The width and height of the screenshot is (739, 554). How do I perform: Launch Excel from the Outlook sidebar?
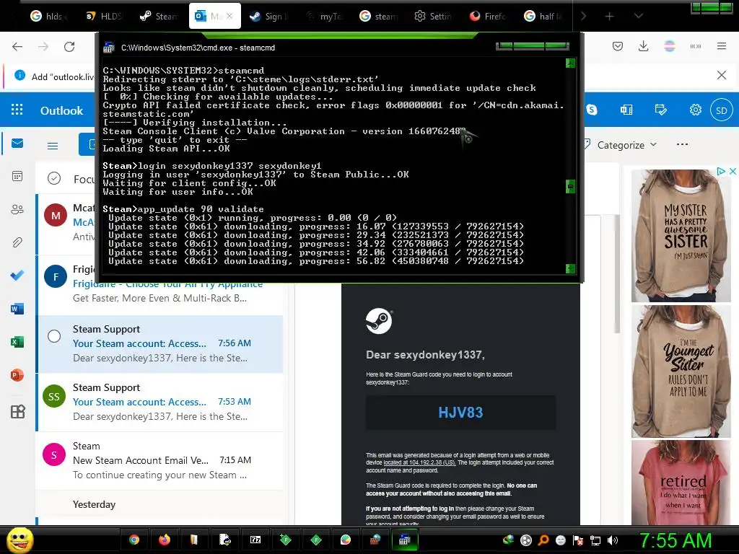[17, 341]
